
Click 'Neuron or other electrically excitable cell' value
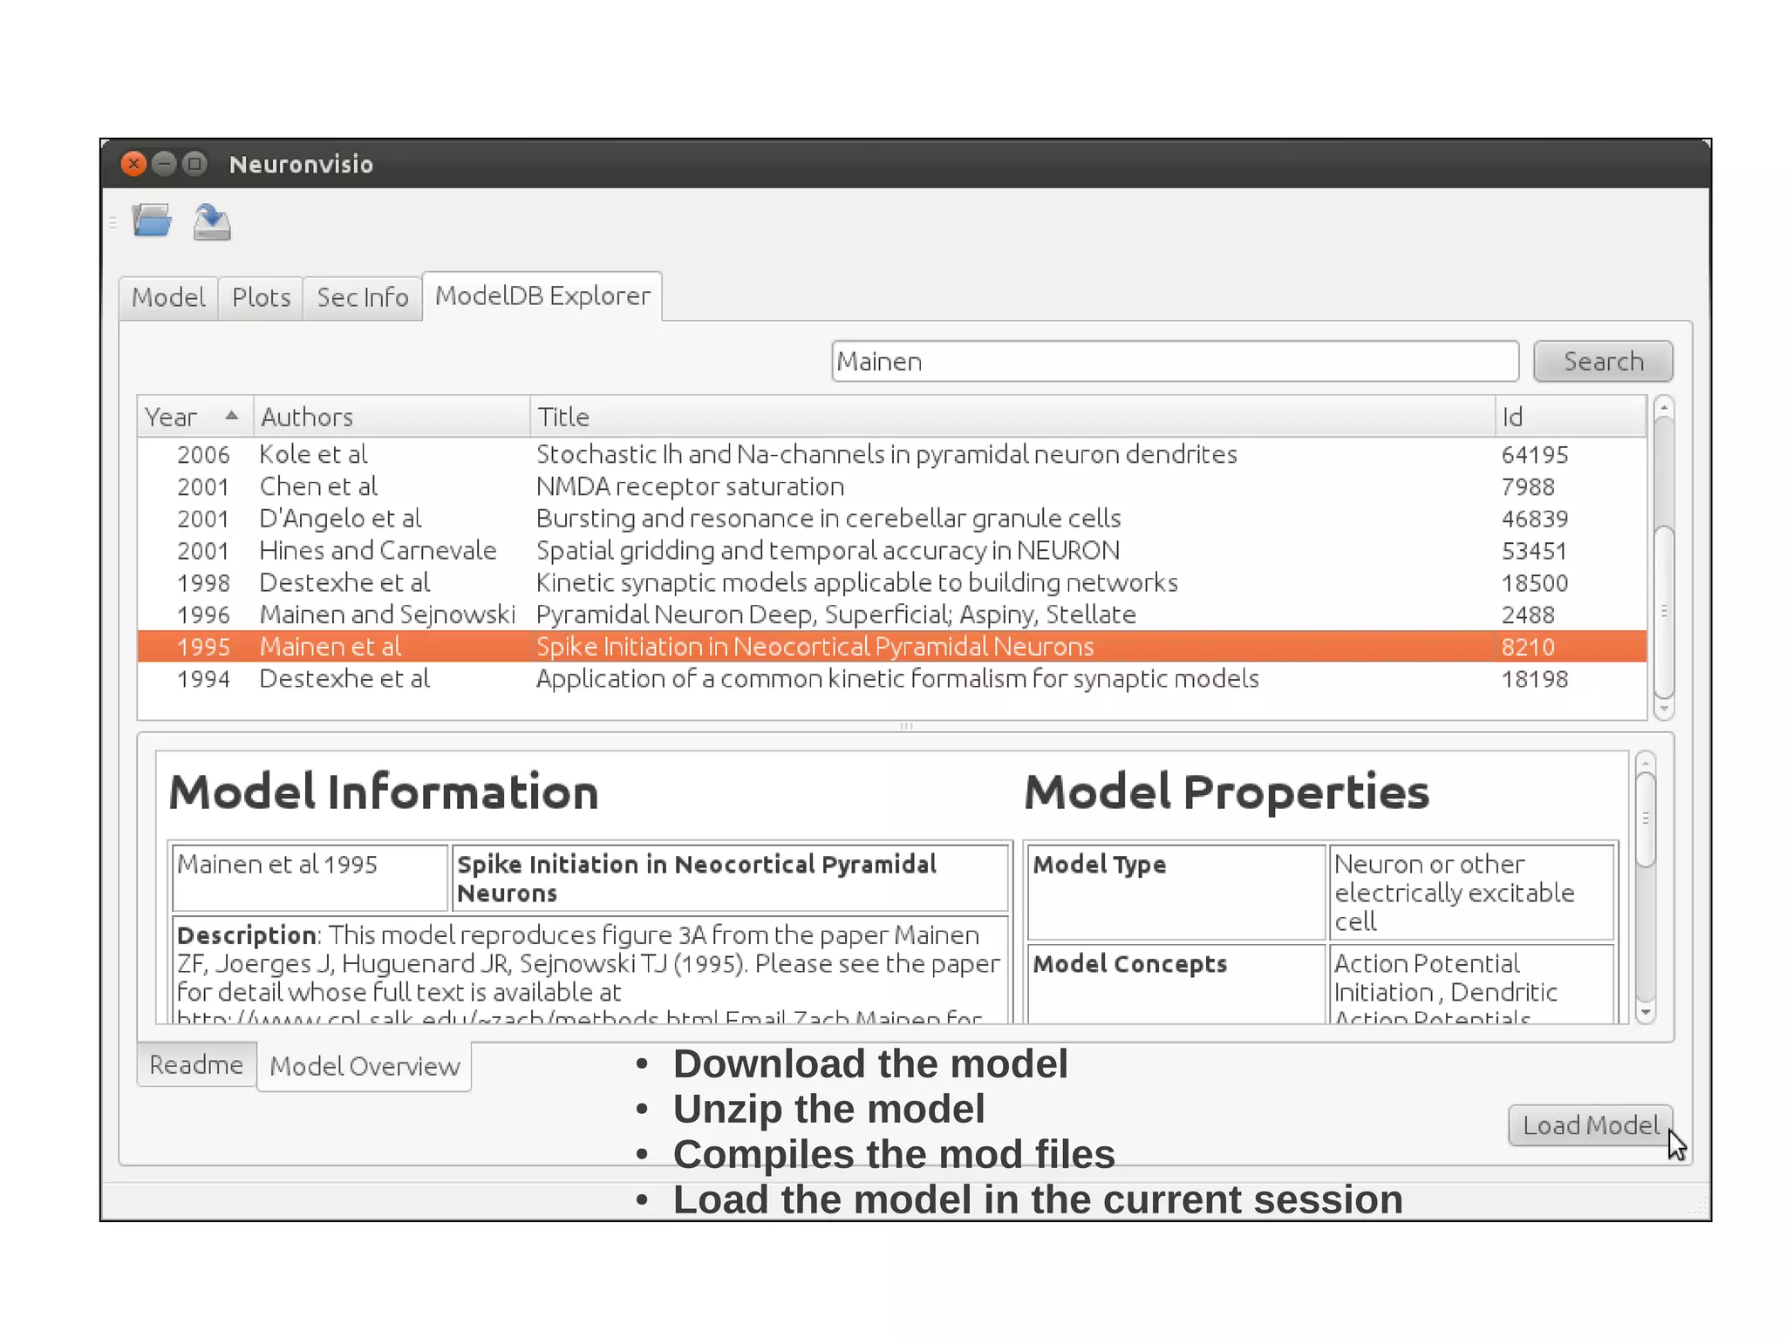pyautogui.click(x=1454, y=893)
